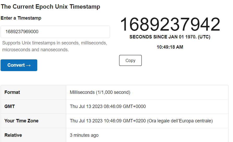
Task: Click the Milliseconds (1/1,000 second) value
Action: click(100, 92)
